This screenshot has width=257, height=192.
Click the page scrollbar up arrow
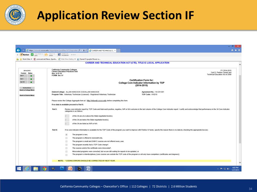click(240, 65)
